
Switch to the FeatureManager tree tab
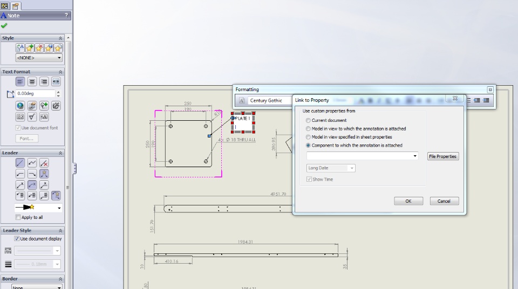(5, 5)
